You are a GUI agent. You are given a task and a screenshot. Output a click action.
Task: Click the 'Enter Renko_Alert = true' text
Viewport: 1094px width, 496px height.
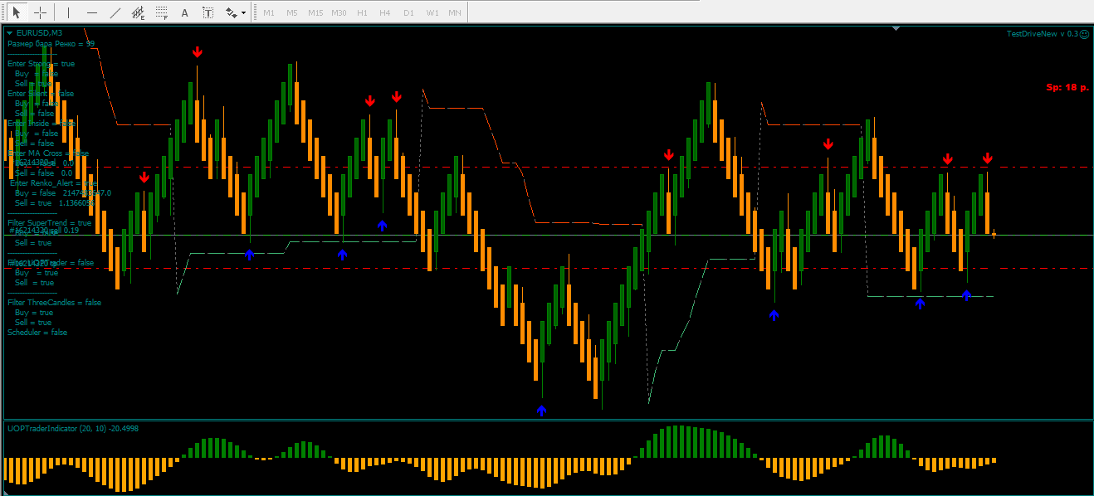tap(53, 183)
